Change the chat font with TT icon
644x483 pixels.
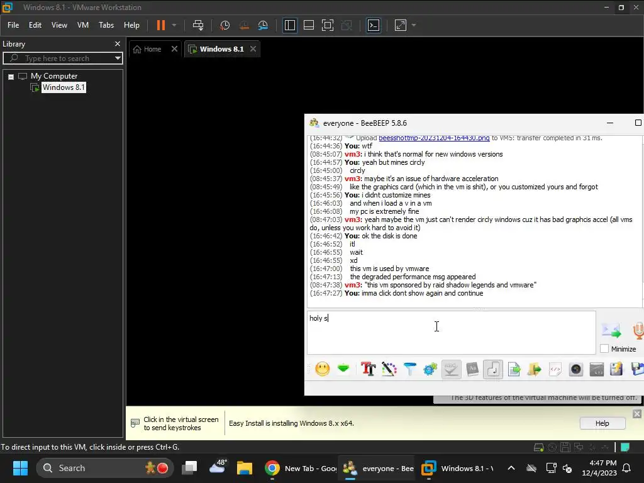(368, 369)
